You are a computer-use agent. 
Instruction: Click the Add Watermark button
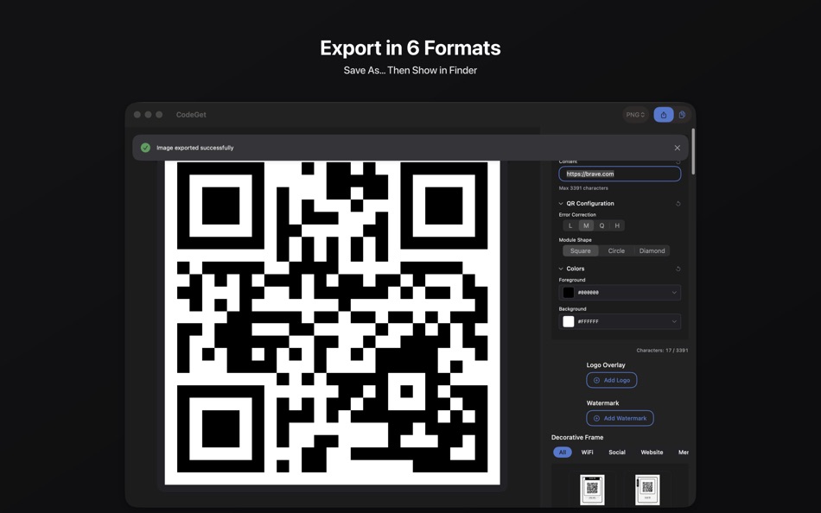coord(620,418)
